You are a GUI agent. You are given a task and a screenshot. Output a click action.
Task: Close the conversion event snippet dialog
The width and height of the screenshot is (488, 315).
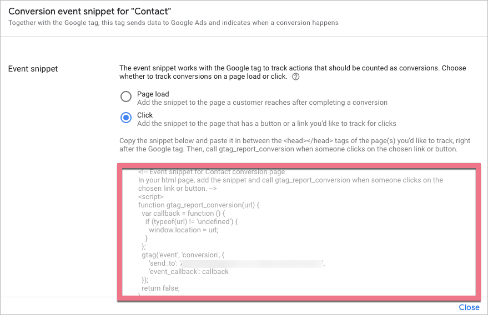pyautogui.click(x=469, y=307)
